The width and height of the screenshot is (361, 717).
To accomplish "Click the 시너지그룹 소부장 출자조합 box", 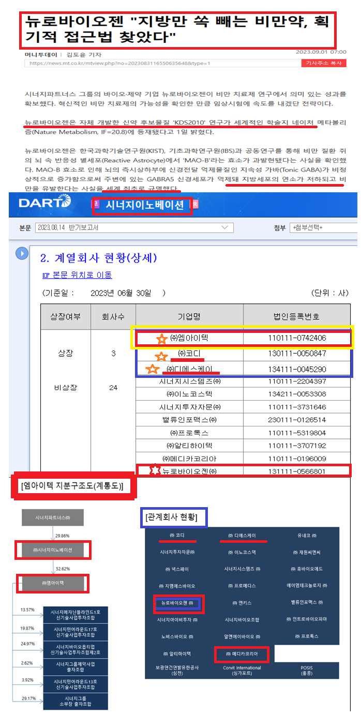I will click(76, 701).
